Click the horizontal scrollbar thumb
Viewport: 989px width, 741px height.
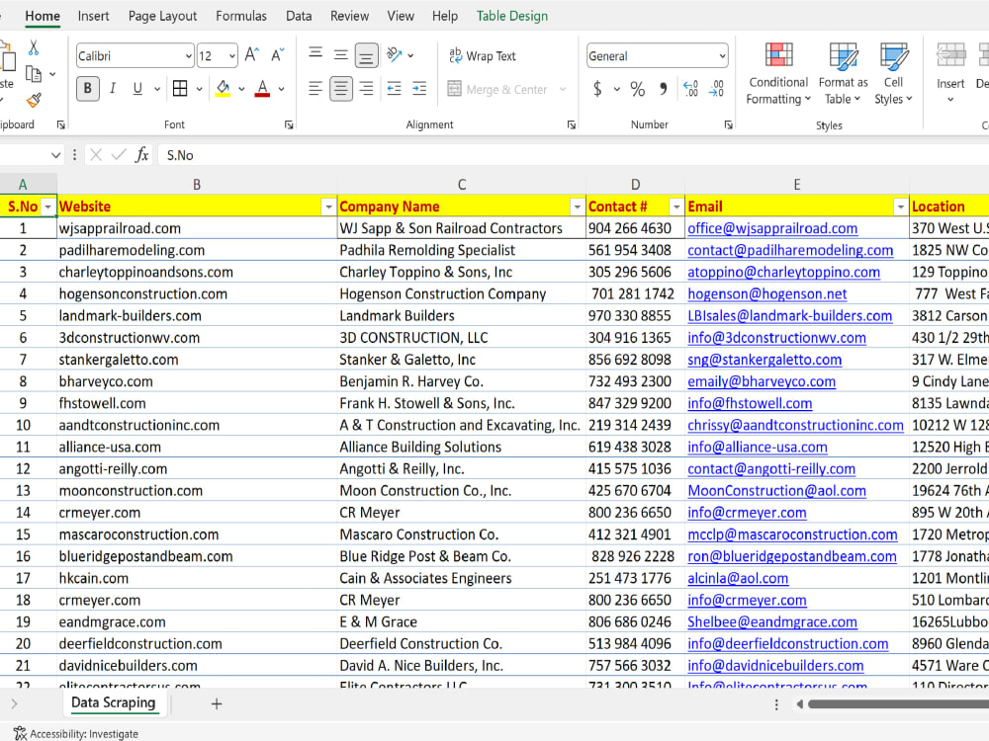click(898, 703)
